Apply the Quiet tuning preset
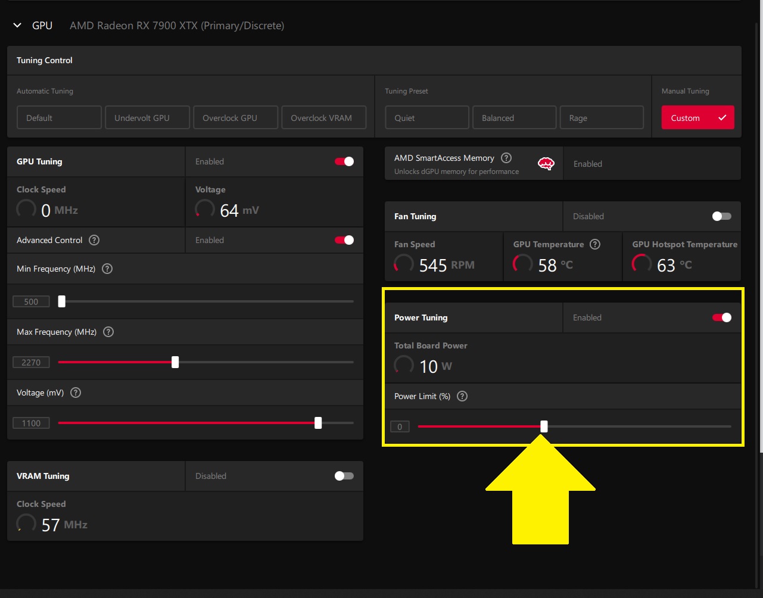Viewport: 763px width, 598px height. (x=427, y=117)
